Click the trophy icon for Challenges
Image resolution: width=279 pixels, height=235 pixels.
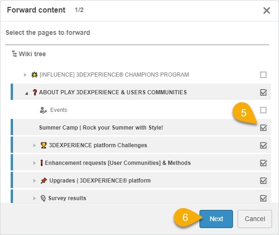pos(44,145)
